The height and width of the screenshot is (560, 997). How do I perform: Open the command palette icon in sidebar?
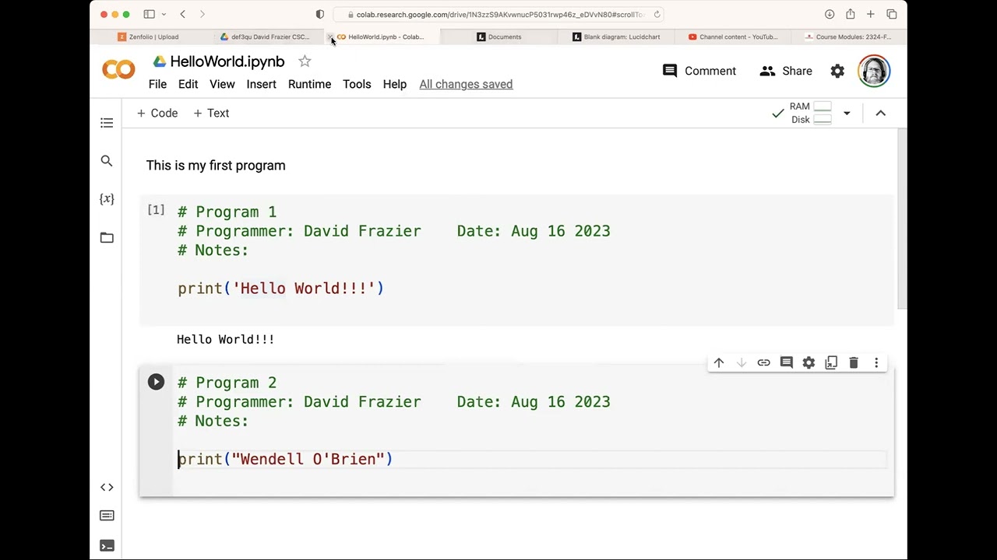(x=107, y=516)
